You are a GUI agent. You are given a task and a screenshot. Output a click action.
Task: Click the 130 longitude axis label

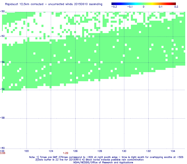click(x=124, y=151)
